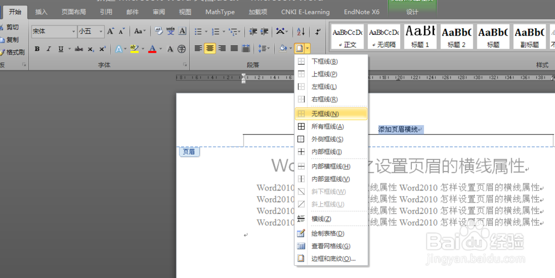Screen dimensions: 555x278
Task: Click the Text Effects glowing A icon
Action: tap(119, 49)
